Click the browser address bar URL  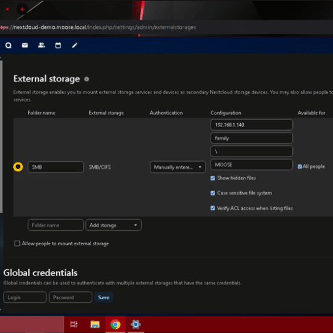pyautogui.click(x=98, y=27)
